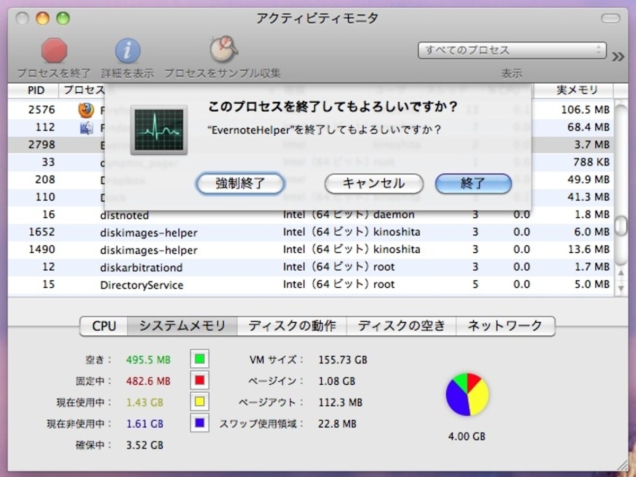The image size is (636, 477).
Task: Click the キャンセル button
Action: click(374, 184)
